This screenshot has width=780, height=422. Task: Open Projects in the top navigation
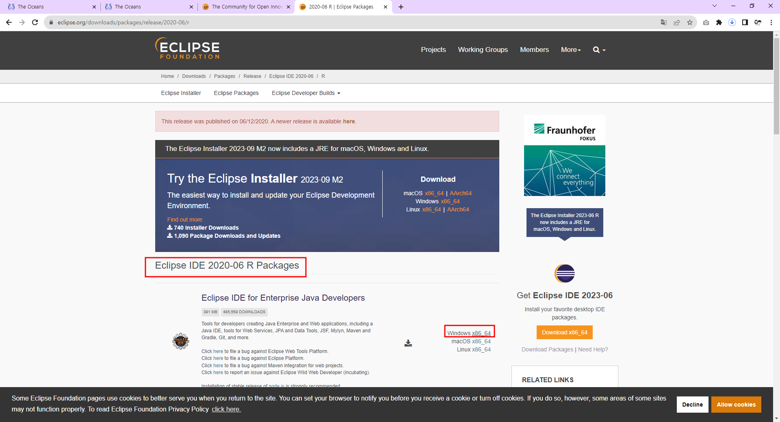pos(433,50)
